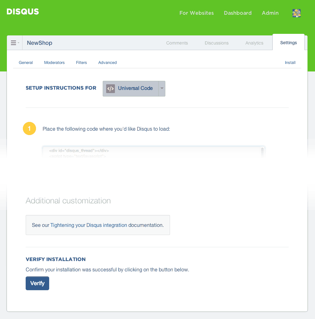Click the code box scrollbar
Viewport: 315px width, 319px height.
[262, 153]
